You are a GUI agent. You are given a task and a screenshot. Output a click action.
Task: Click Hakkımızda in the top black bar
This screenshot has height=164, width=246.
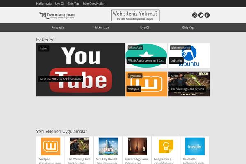44,3
